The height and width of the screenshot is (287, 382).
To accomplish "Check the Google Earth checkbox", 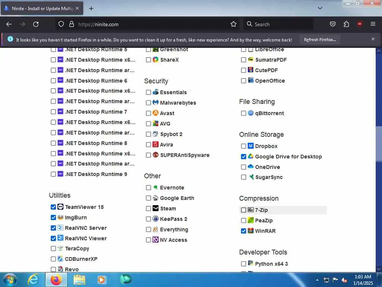I will pos(148,198).
